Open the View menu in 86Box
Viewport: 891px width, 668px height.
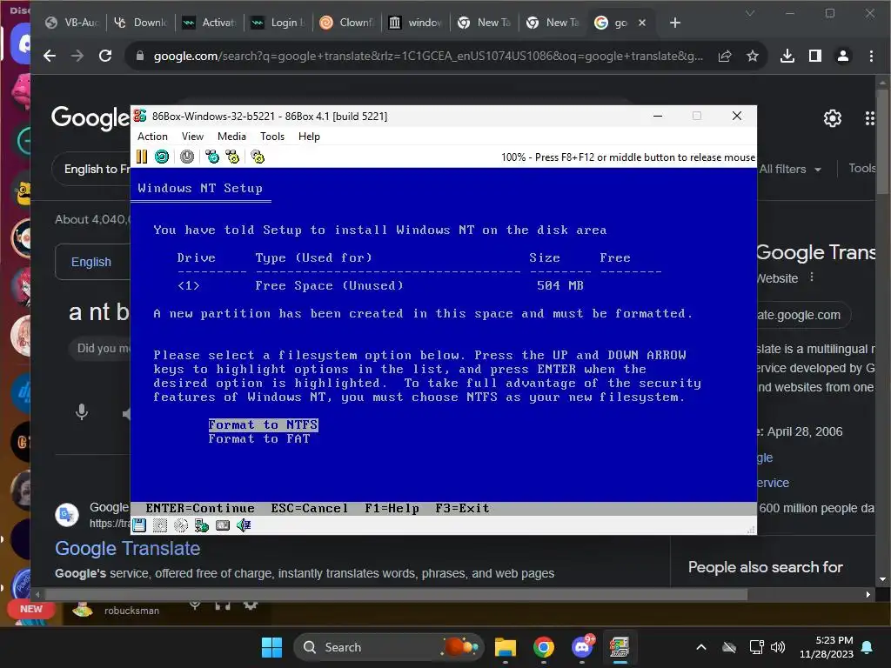(x=192, y=137)
